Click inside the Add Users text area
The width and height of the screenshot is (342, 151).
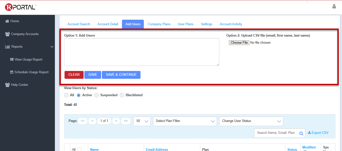(x=141, y=52)
